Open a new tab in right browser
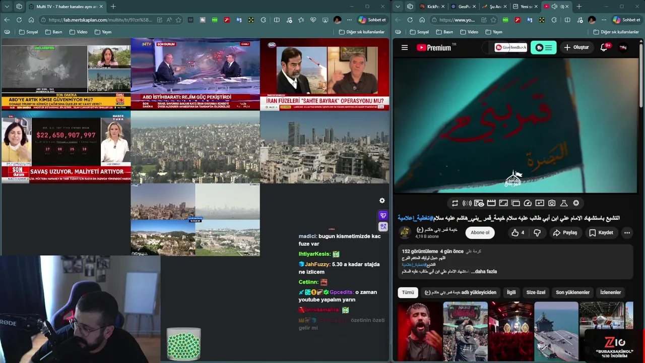This screenshot has width=645, height=363. click(x=579, y=7)
